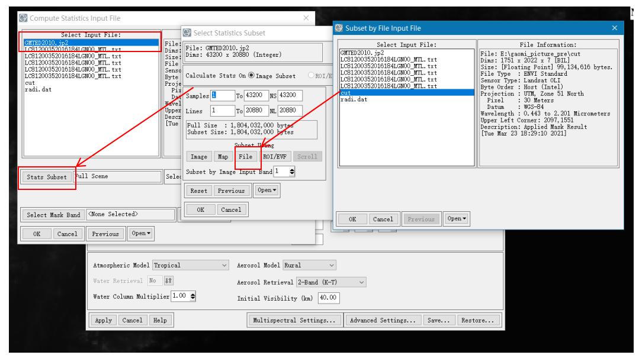This screenshot has width=639, height=358.
Task: Click the Water Column Multiplier value field
Action: [181, 296]
